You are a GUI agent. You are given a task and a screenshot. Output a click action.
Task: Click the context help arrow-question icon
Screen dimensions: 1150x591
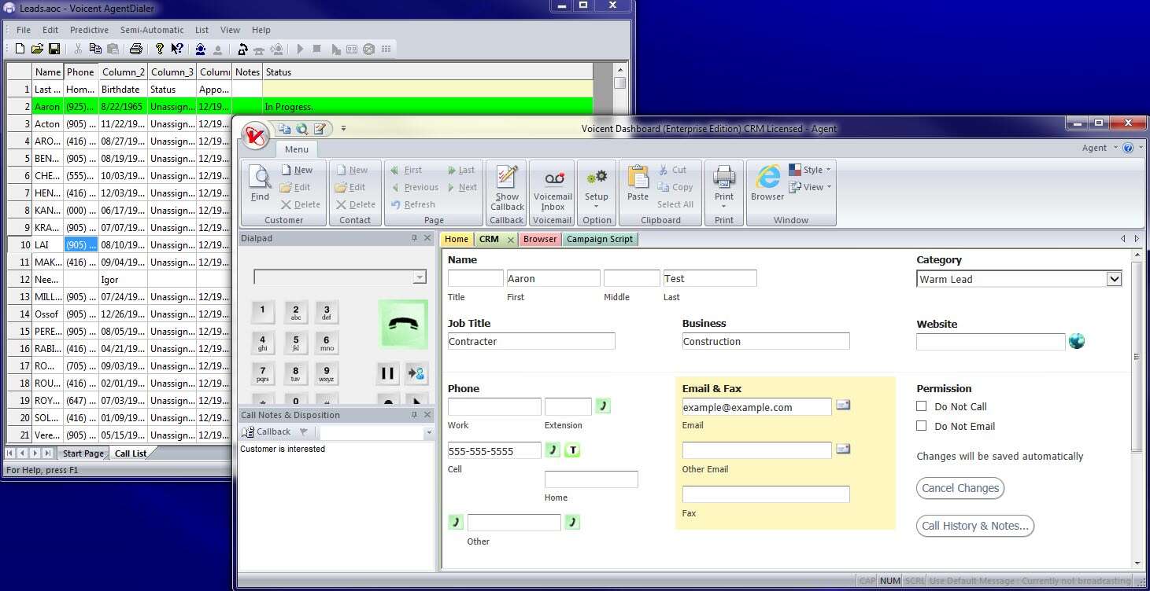pyautogui.click(x=178, y=49)
